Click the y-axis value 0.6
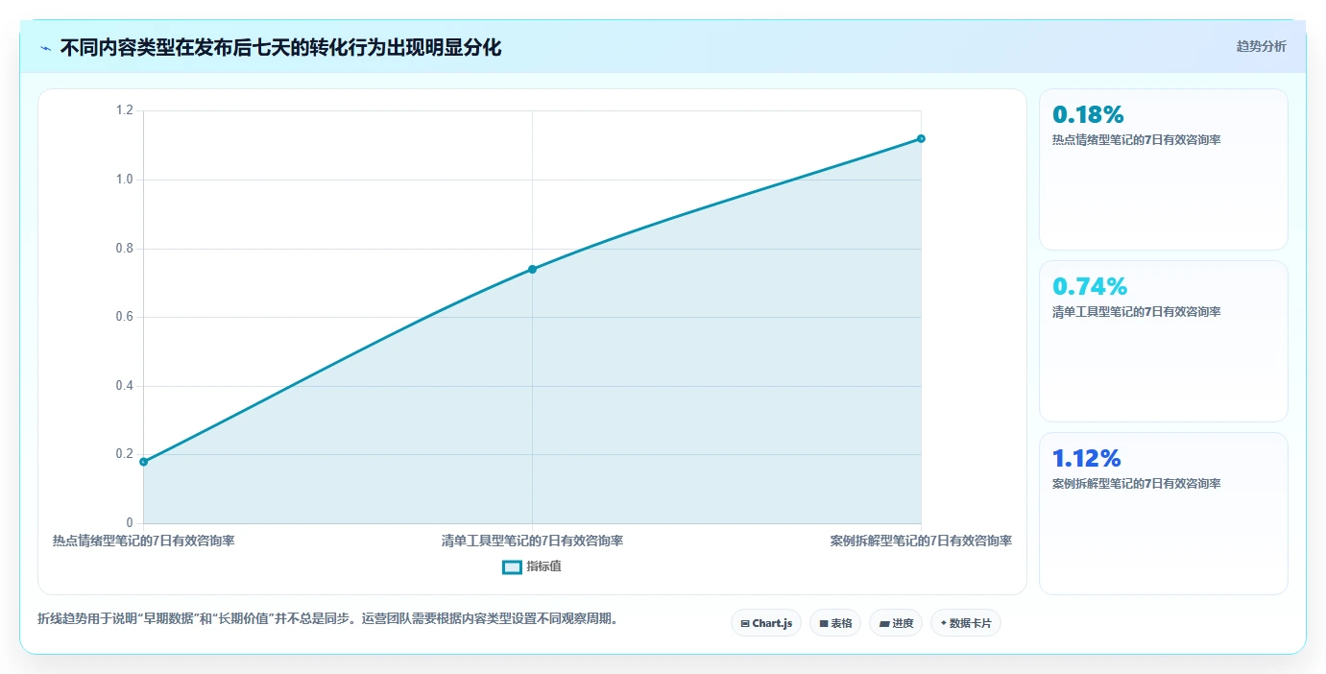1326x674 pixels. click(x=124, y=317)
